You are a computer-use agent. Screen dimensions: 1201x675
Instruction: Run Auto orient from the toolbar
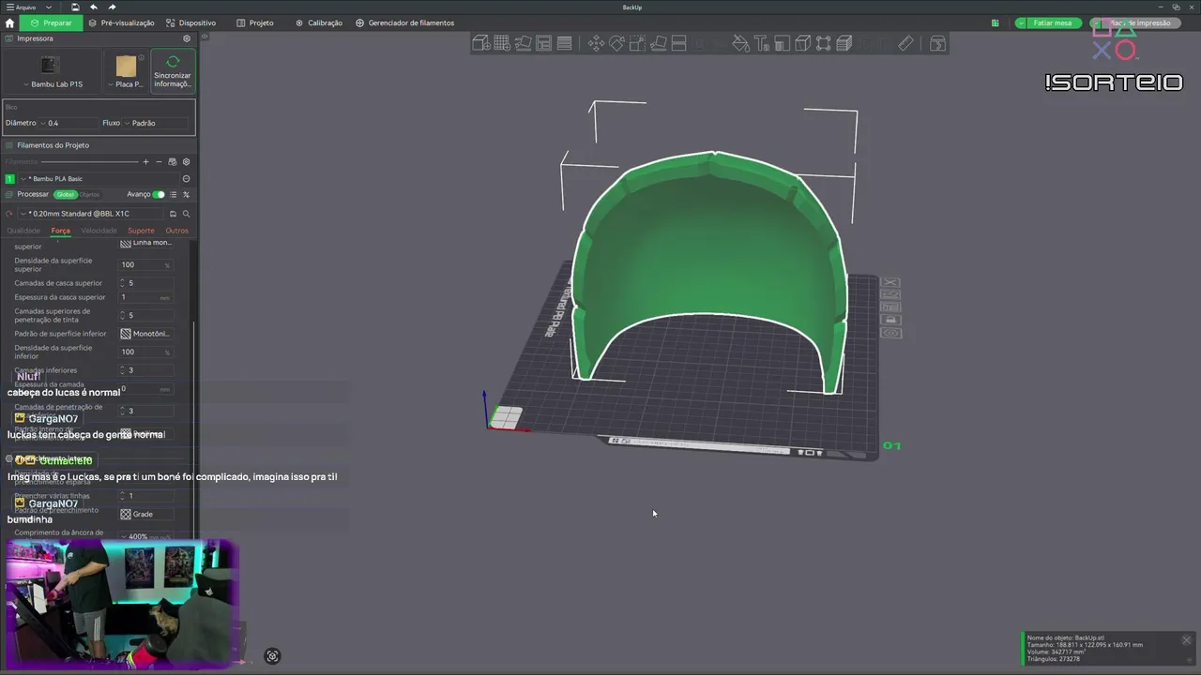tap(523, 43)
